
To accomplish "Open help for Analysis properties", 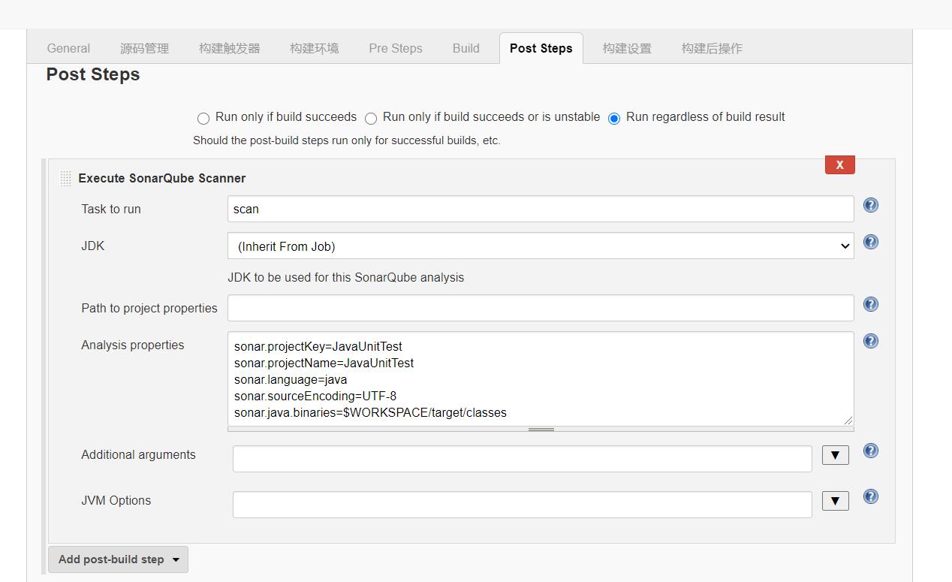I will (x=870, y=341).
